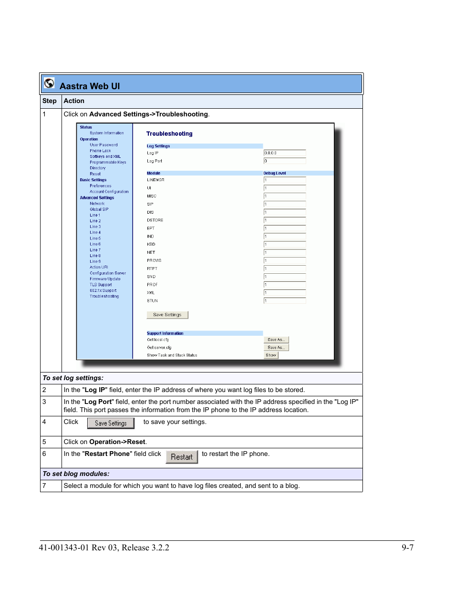Image resolution: width=455 pixels, height=589 pixels.
Task: Click the IND debug level field
Action: click(x=285, y=237)
